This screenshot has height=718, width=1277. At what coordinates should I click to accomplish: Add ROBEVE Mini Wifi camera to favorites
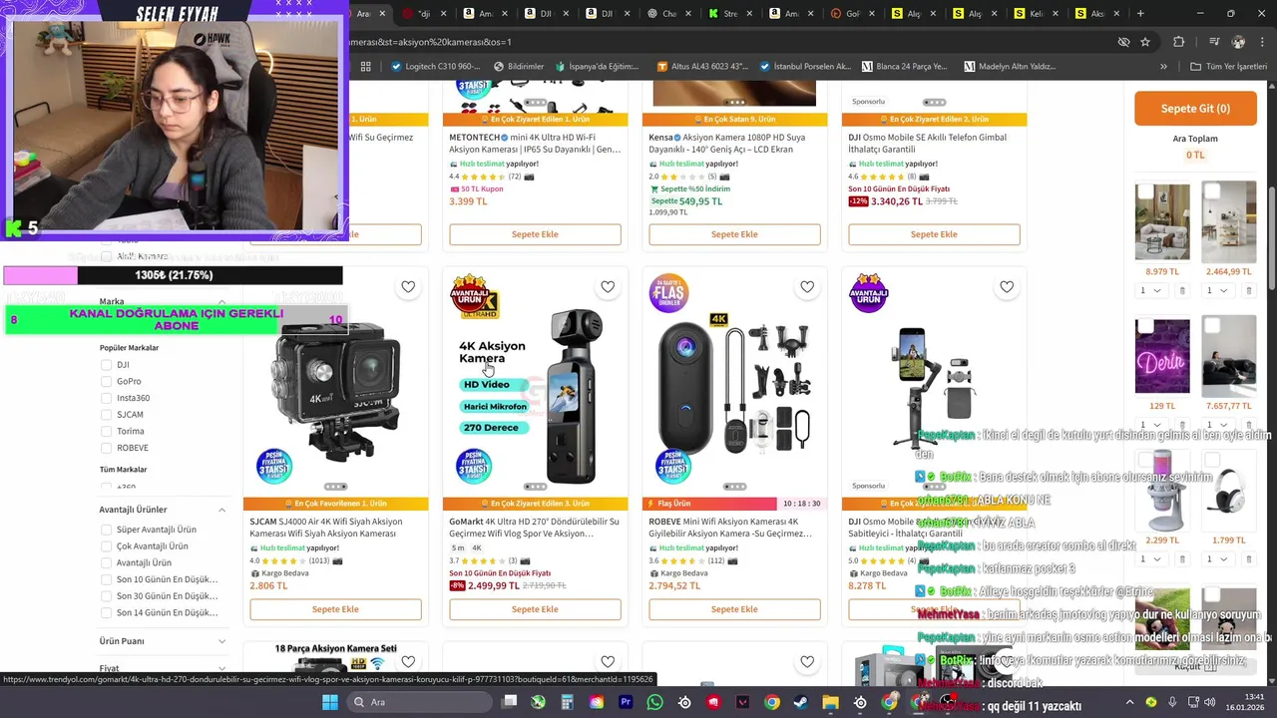tap(807, 287)
